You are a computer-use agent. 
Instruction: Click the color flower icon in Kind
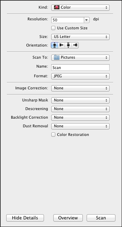click(x=57, y=7)
